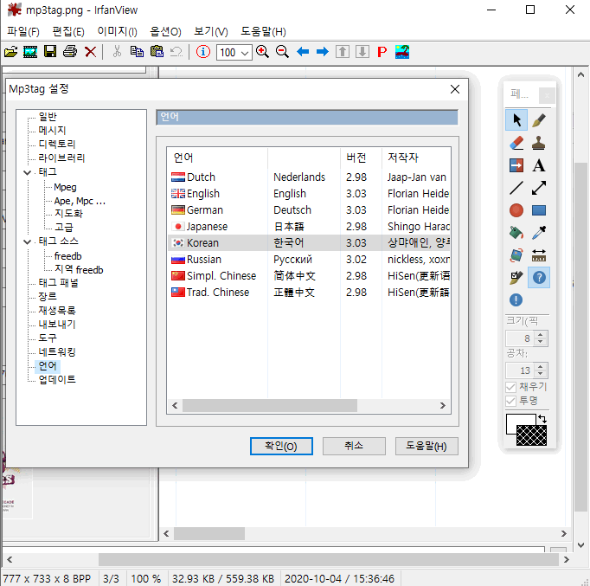This screenshot has width=590, height=586.
Task: Click the blue question mark help icon
Action: click(539, 278)
